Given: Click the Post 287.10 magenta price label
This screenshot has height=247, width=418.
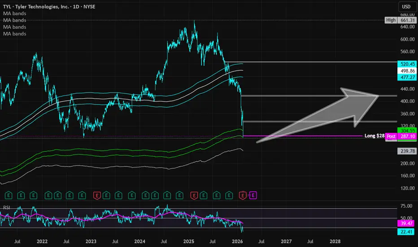Looking at the screenshot, I should (x=401, y=136).
